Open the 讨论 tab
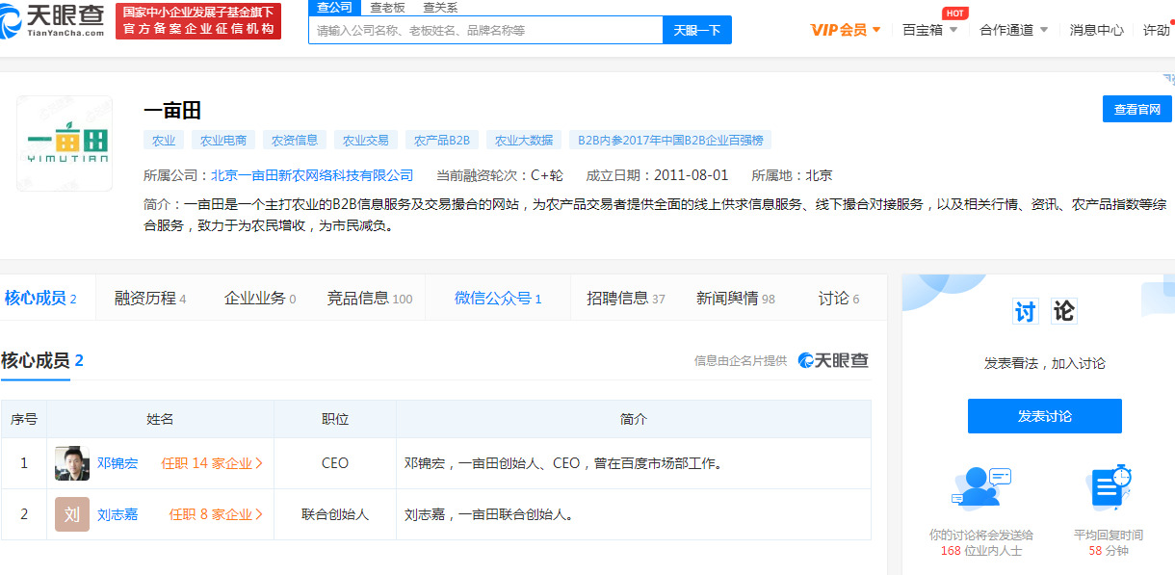This screenshot has height=575, width=1175. pyautogui.click(x=839, y=299)
